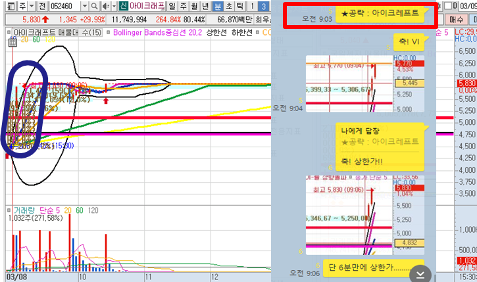Click the 거래량 volume panel label
This screenshot has height=282, width=477.
pyautogui.click(x=24, y=210)
